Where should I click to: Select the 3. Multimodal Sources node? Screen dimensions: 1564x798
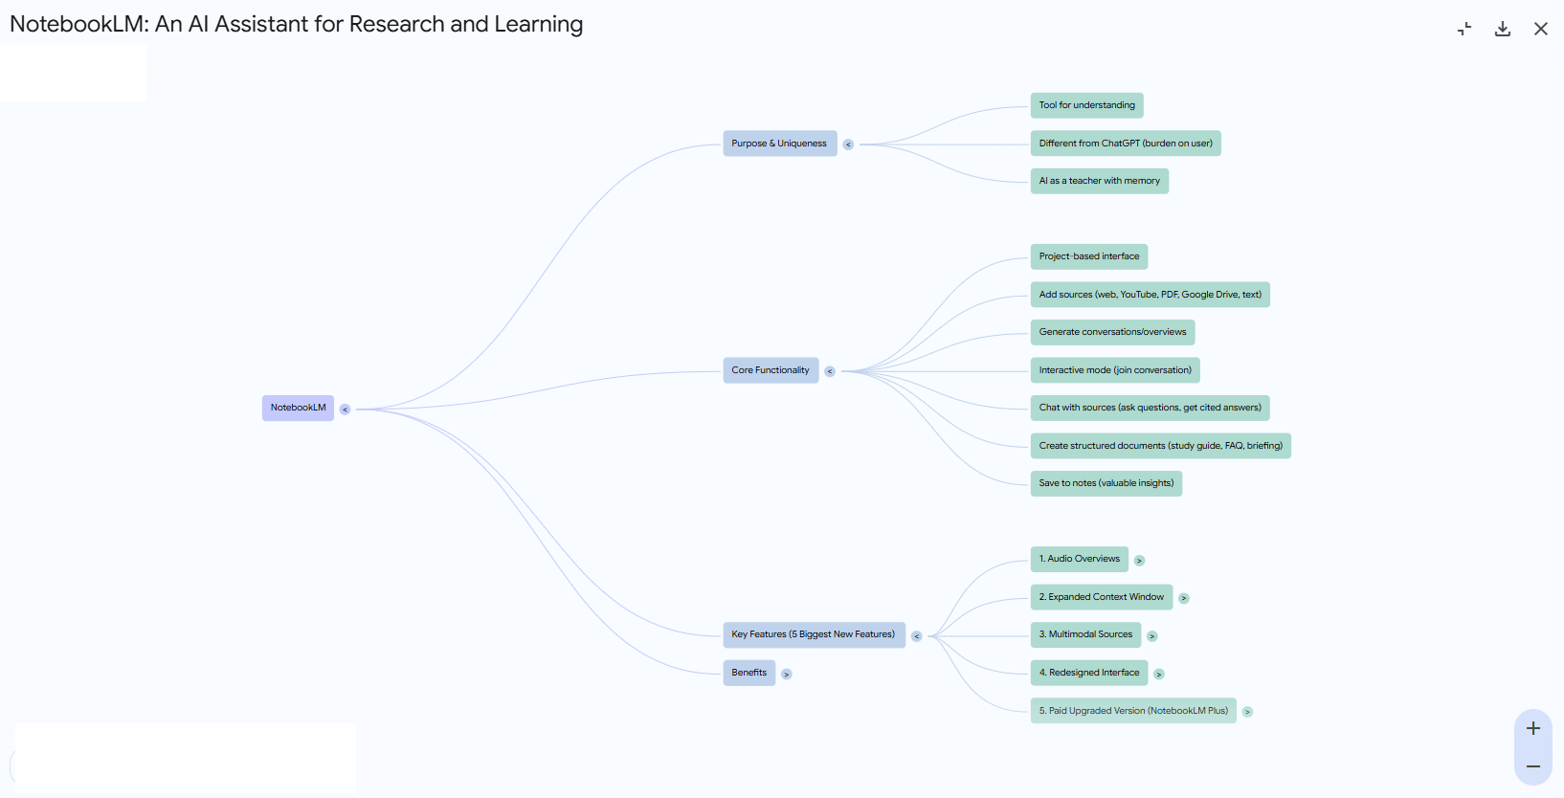click(1085, 634)
